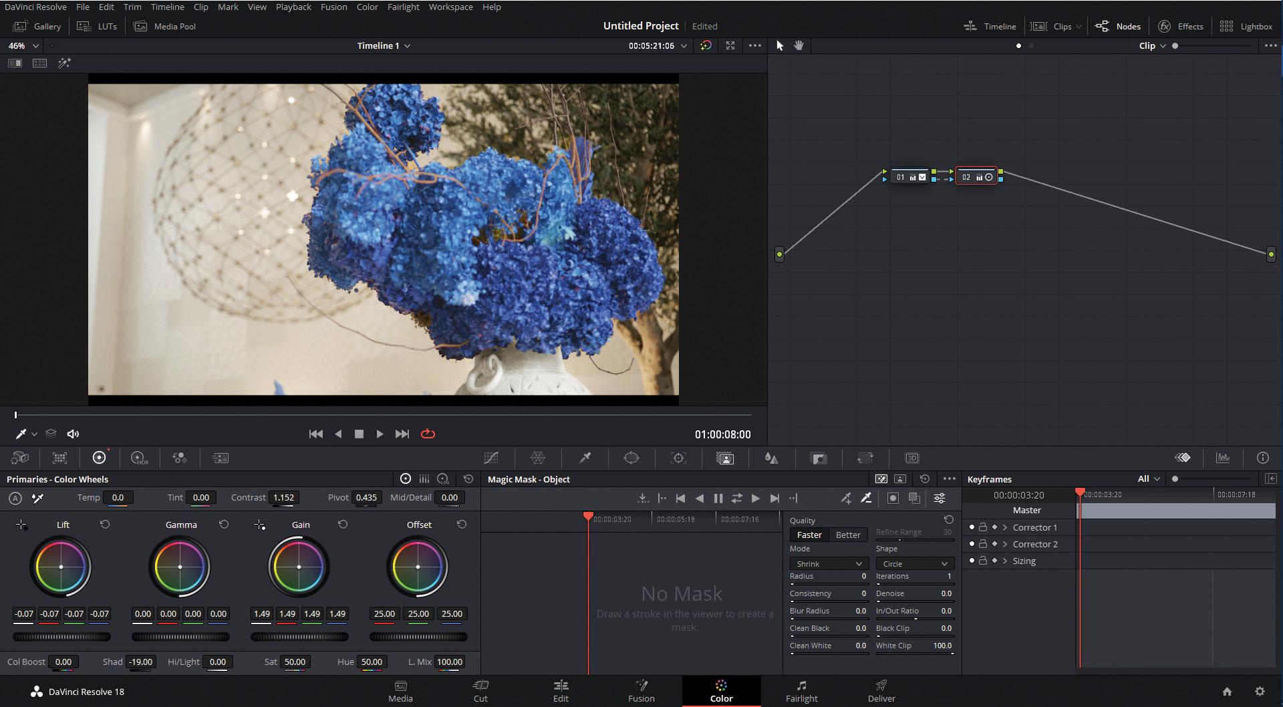Open the Qualifier eyedropper palette
Screen dimensions: 1283x707
click(x=585, y=458)
